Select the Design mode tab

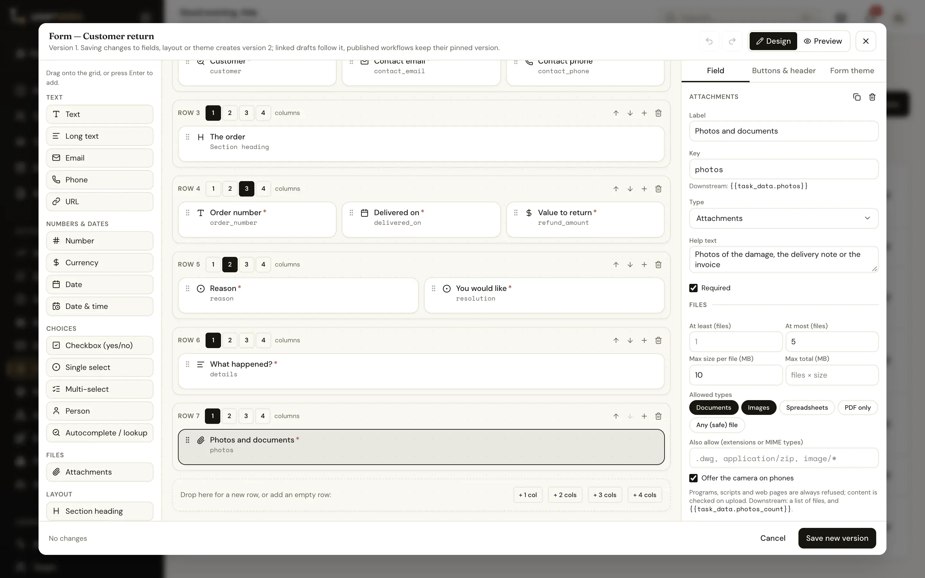click(773, 41)
